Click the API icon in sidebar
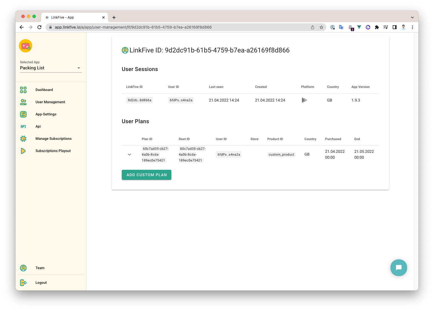The height and width of the screenshot is (311, 434). point(23,127)
